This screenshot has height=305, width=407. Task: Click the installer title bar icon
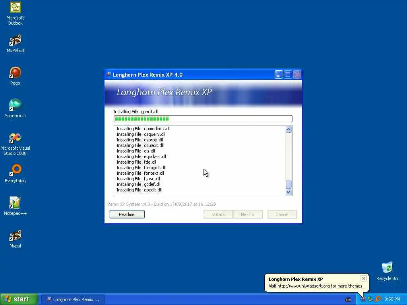109,75
